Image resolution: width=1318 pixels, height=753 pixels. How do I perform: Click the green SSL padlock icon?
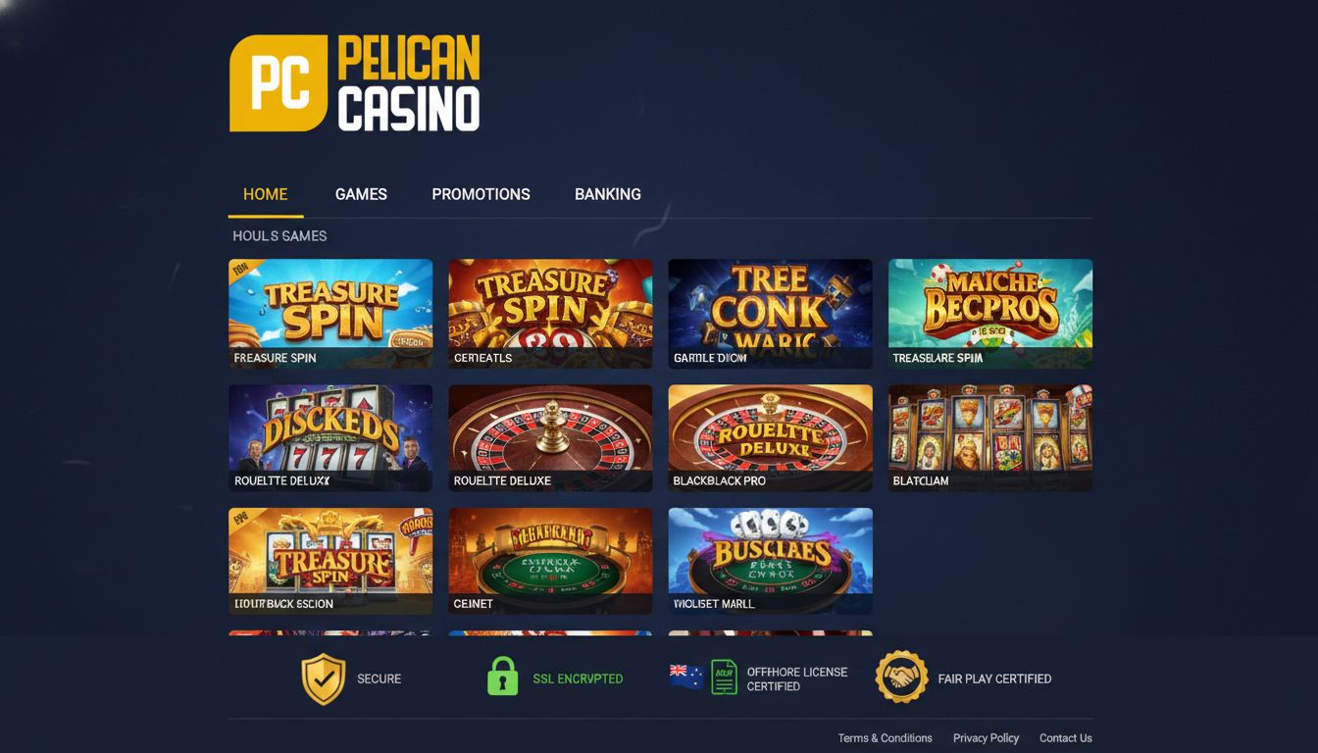[502, 677]
